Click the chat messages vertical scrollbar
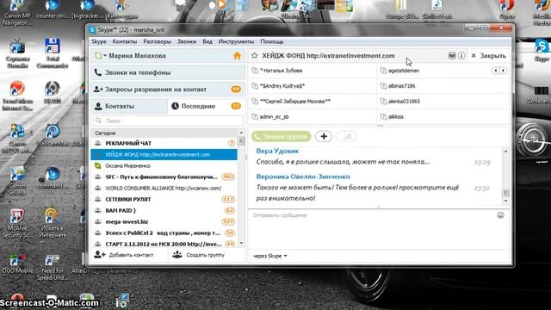 coord(505,176)
